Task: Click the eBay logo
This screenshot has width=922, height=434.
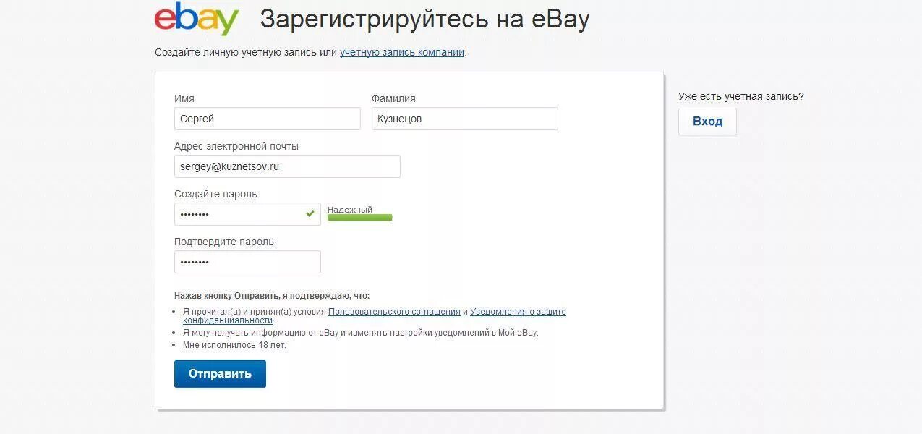Action: pos(197,20)
